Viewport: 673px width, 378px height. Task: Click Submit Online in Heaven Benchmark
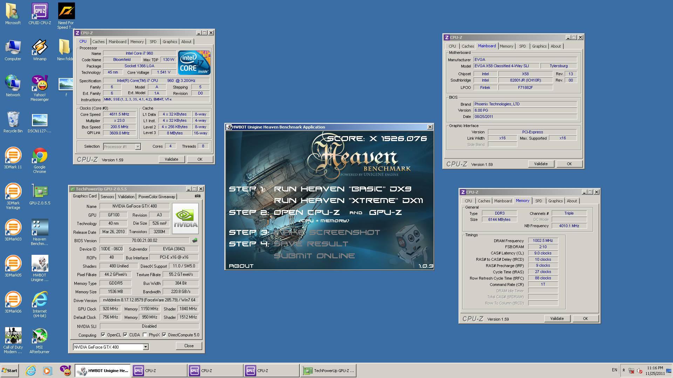(x=314, y=256)
